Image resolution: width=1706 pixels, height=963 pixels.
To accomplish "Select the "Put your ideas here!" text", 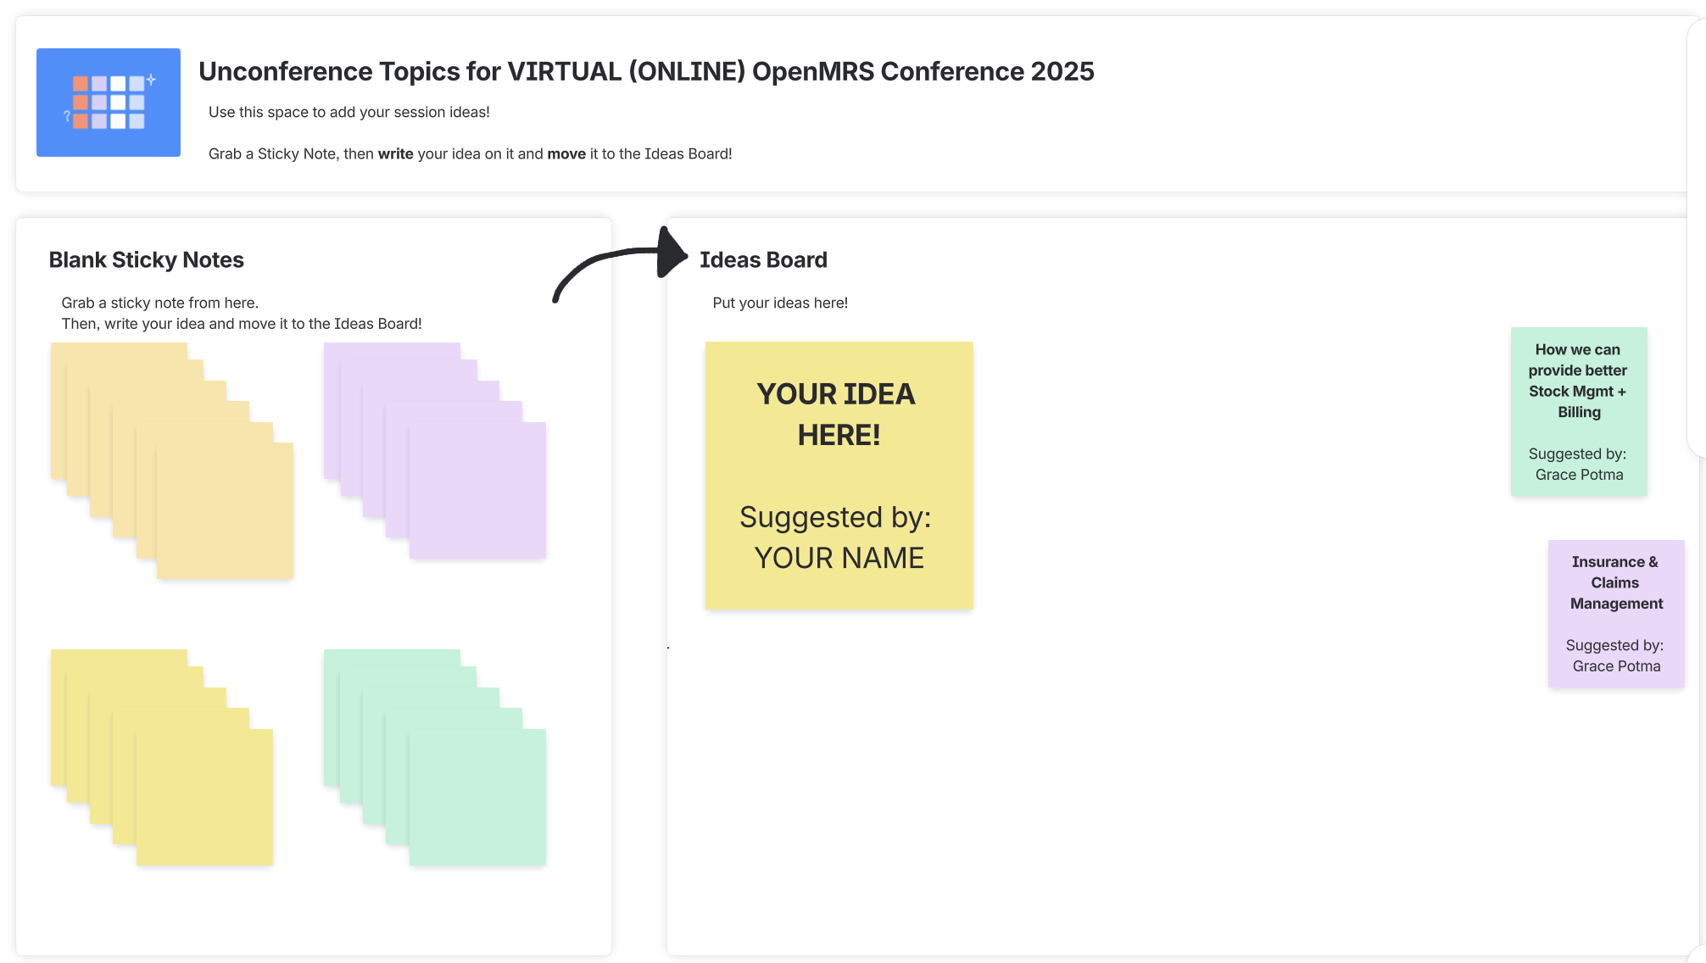I will point(780,303).
